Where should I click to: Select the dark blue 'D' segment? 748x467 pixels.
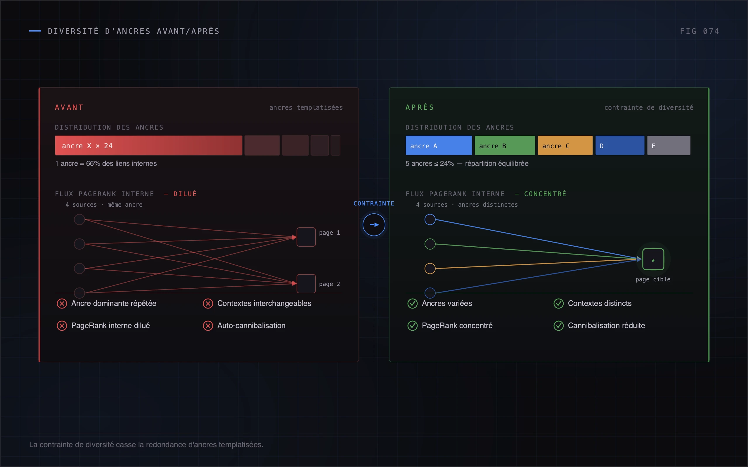[x=620, y=145]
